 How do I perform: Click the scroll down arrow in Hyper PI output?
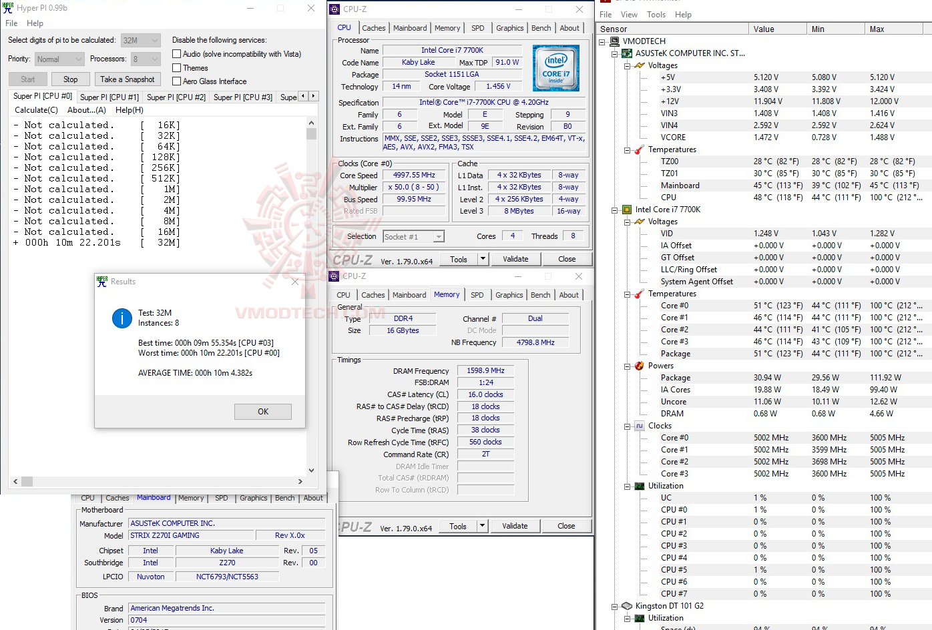[311, 470]
